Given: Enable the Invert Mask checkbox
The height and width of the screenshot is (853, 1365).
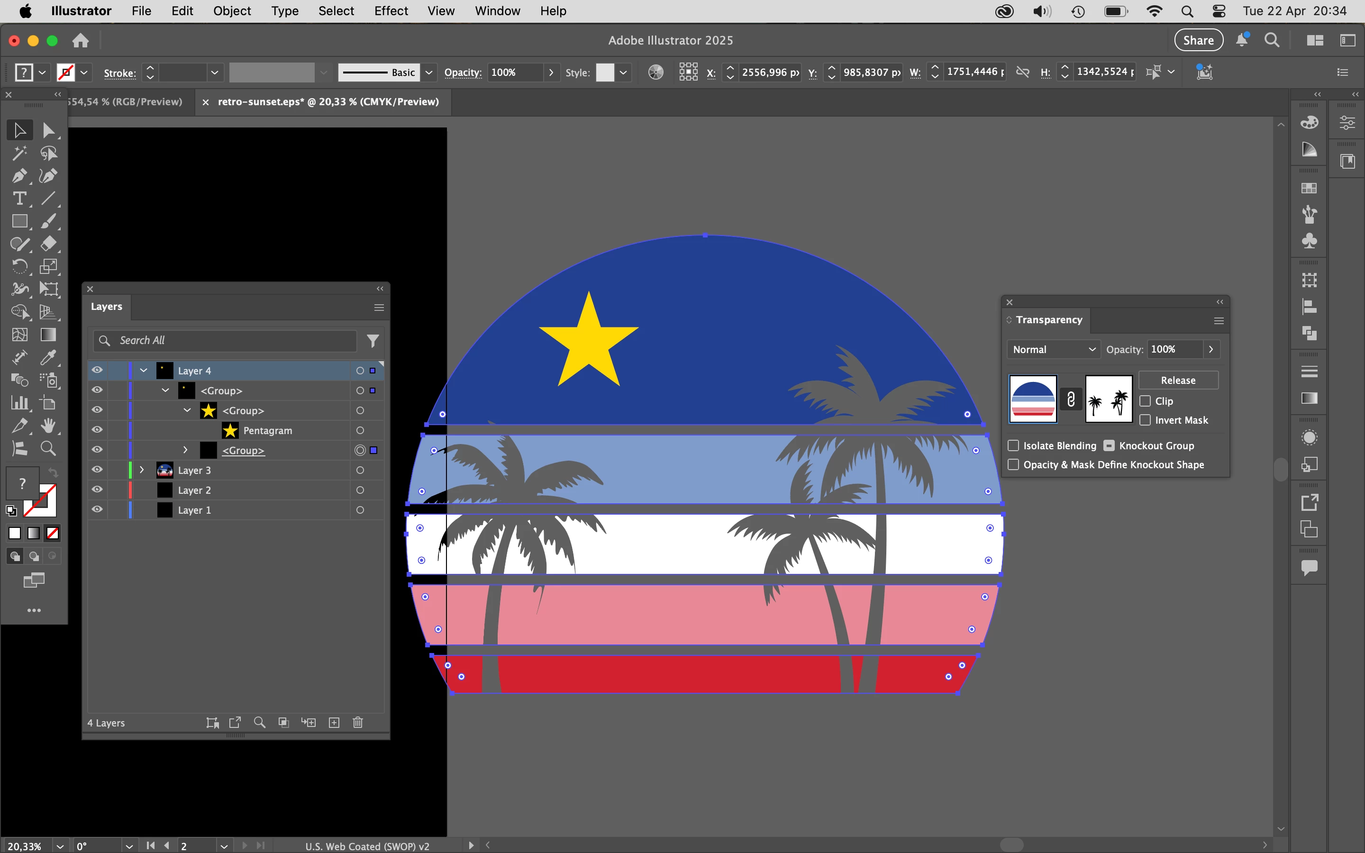Looking at the screenshot, I should tap(1145, 420).
